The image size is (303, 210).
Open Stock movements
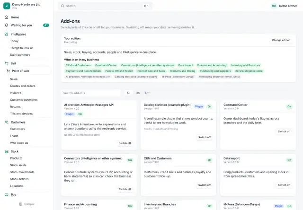tap(22, 172)
